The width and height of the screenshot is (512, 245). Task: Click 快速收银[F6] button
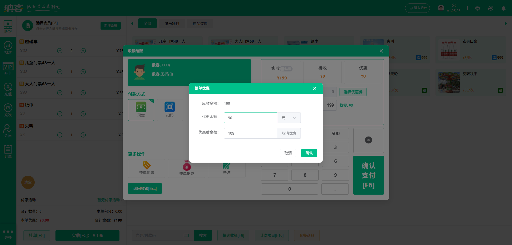(233, 235)
